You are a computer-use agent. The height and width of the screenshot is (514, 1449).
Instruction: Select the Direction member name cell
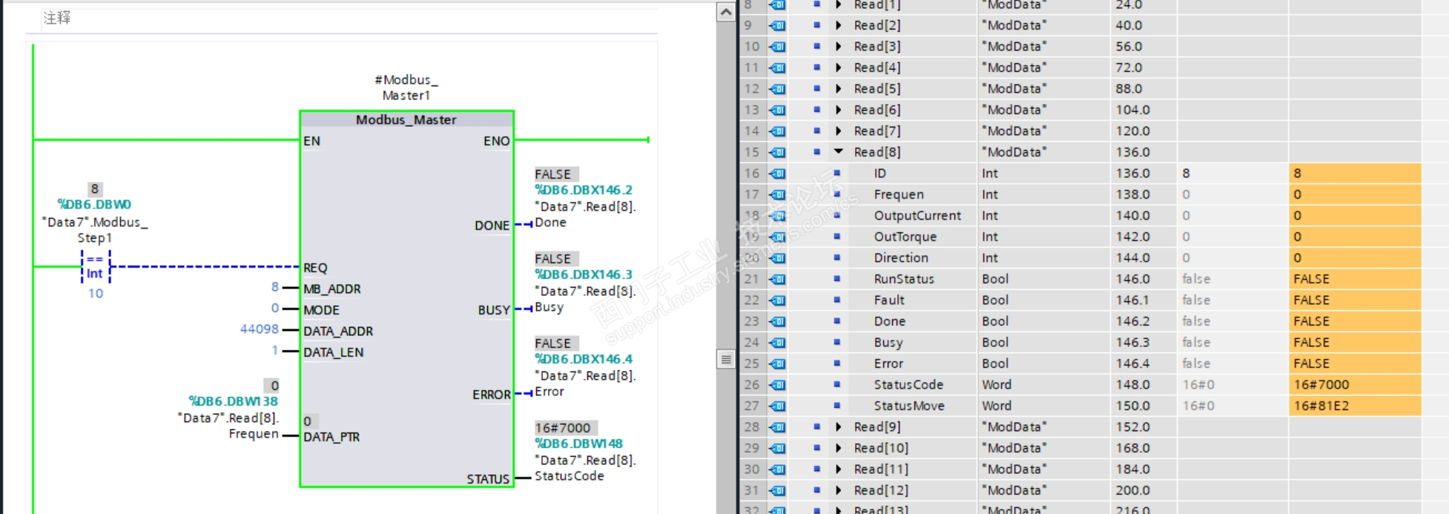click(x=901, y=257)
